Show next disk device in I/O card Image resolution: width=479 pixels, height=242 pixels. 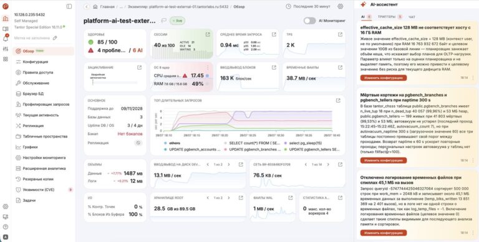[x=229, y=165]
